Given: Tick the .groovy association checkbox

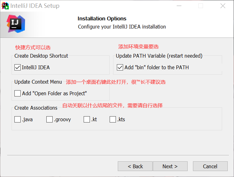Looking at the screenshot, I should [49, 119].
